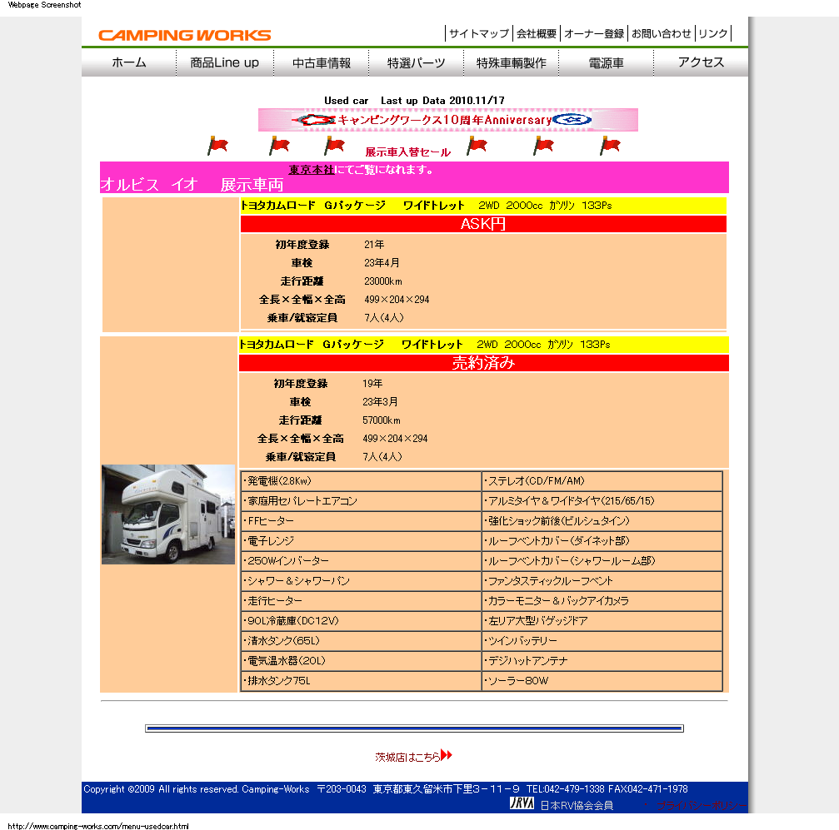The height and width of the screenshot is (830, 839).
Task: Open the ホーム menu item
Action: [x=129, y=62]
